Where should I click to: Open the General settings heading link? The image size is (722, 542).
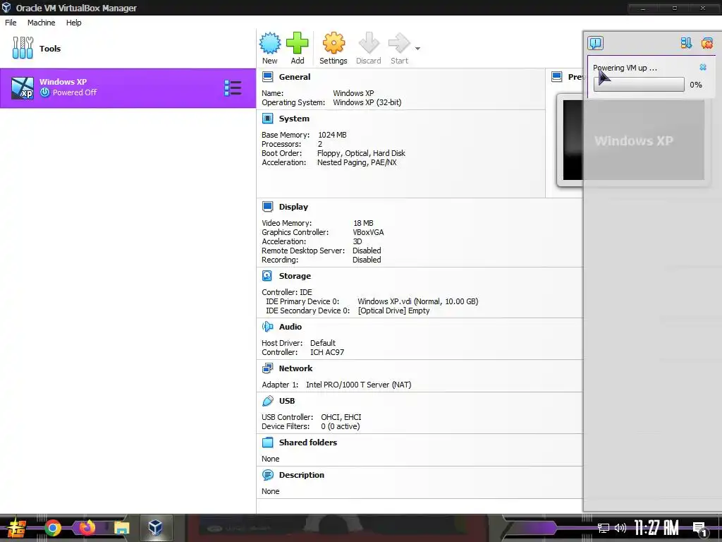(294, 77)
